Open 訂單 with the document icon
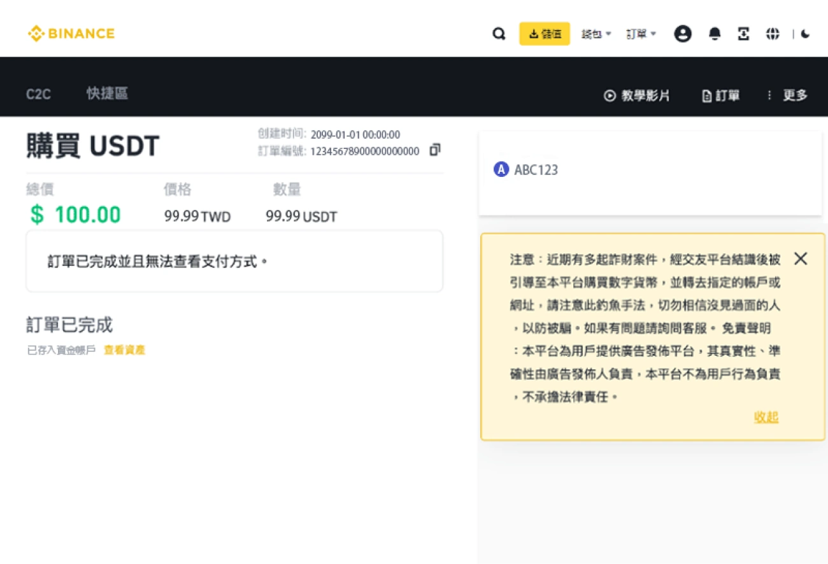Image resolution: width=828 pixels, height=564 pixels. tap(721, 95)
